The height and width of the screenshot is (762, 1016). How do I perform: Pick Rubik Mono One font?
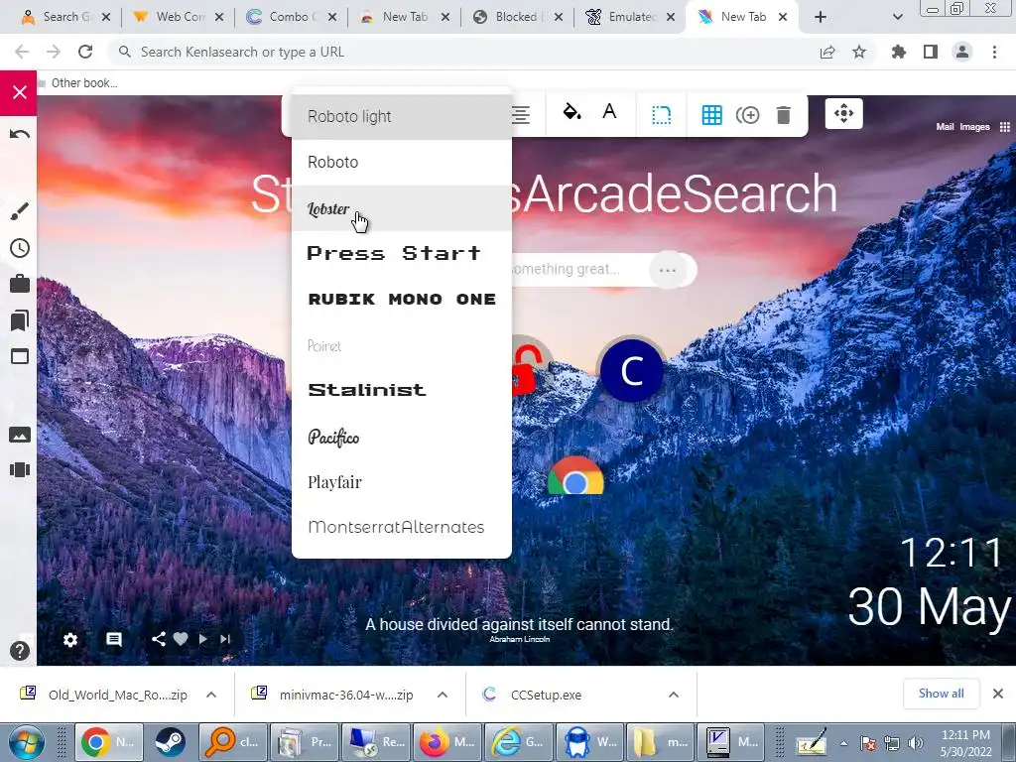pos(402,299)
